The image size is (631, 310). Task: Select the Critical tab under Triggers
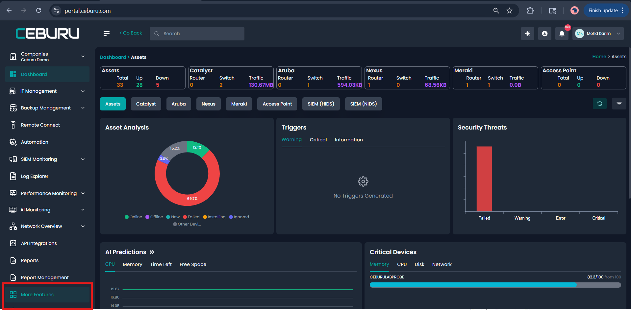point(318,140)
